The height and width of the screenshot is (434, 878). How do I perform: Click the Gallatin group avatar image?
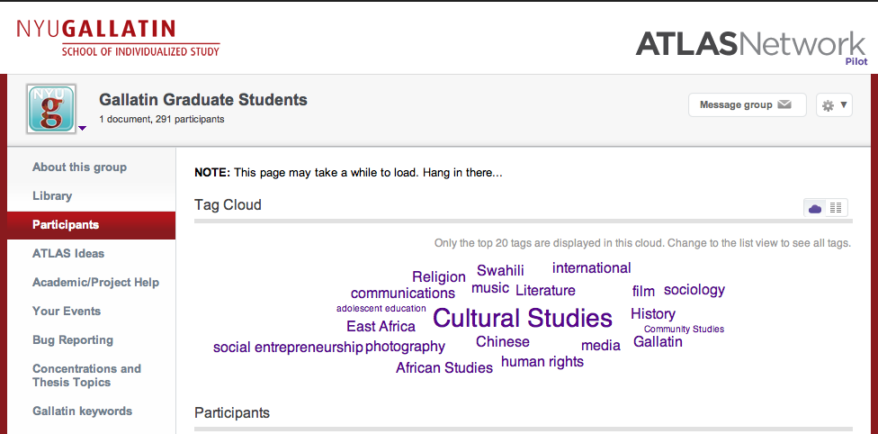tap(51, 109)
